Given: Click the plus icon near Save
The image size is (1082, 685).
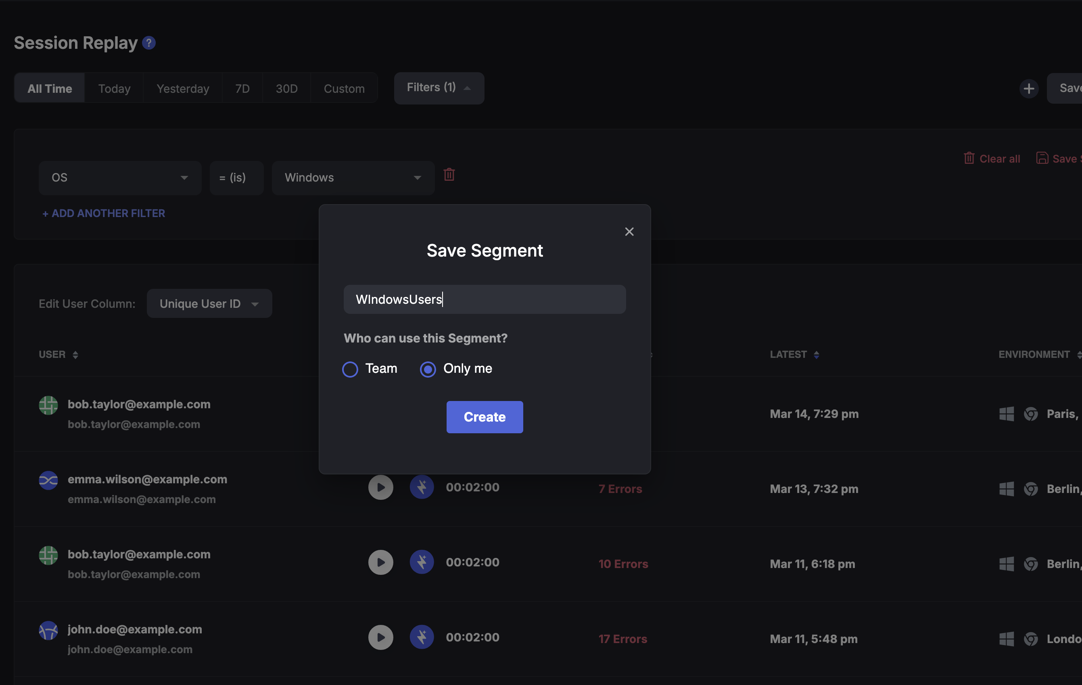Looking at the screenshot, I should coord(1028,88).
